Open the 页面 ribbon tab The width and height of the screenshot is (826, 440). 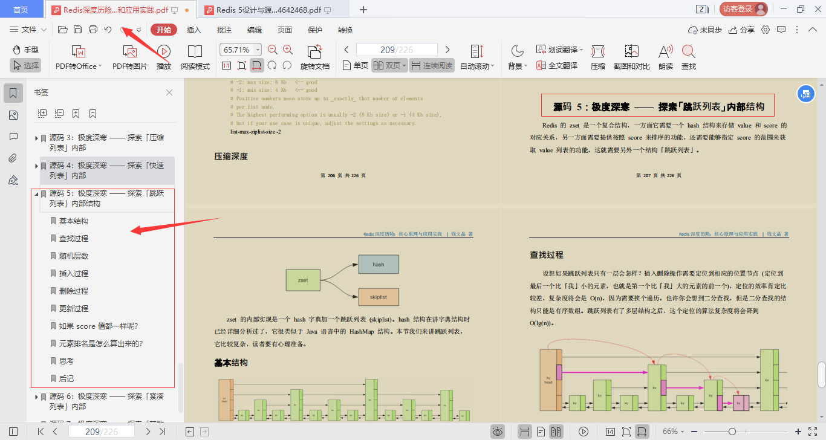pos(285,30)
